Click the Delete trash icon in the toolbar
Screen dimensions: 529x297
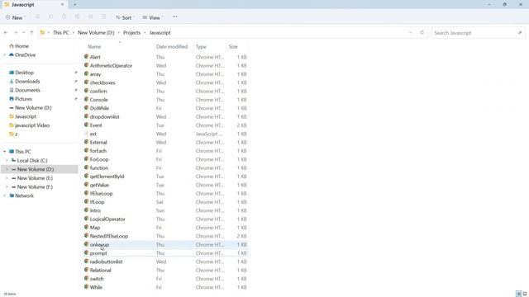click(103, 16)
